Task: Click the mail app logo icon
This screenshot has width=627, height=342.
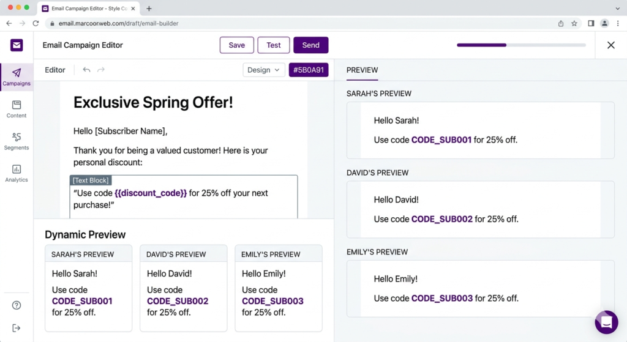Action: [17, 45]
